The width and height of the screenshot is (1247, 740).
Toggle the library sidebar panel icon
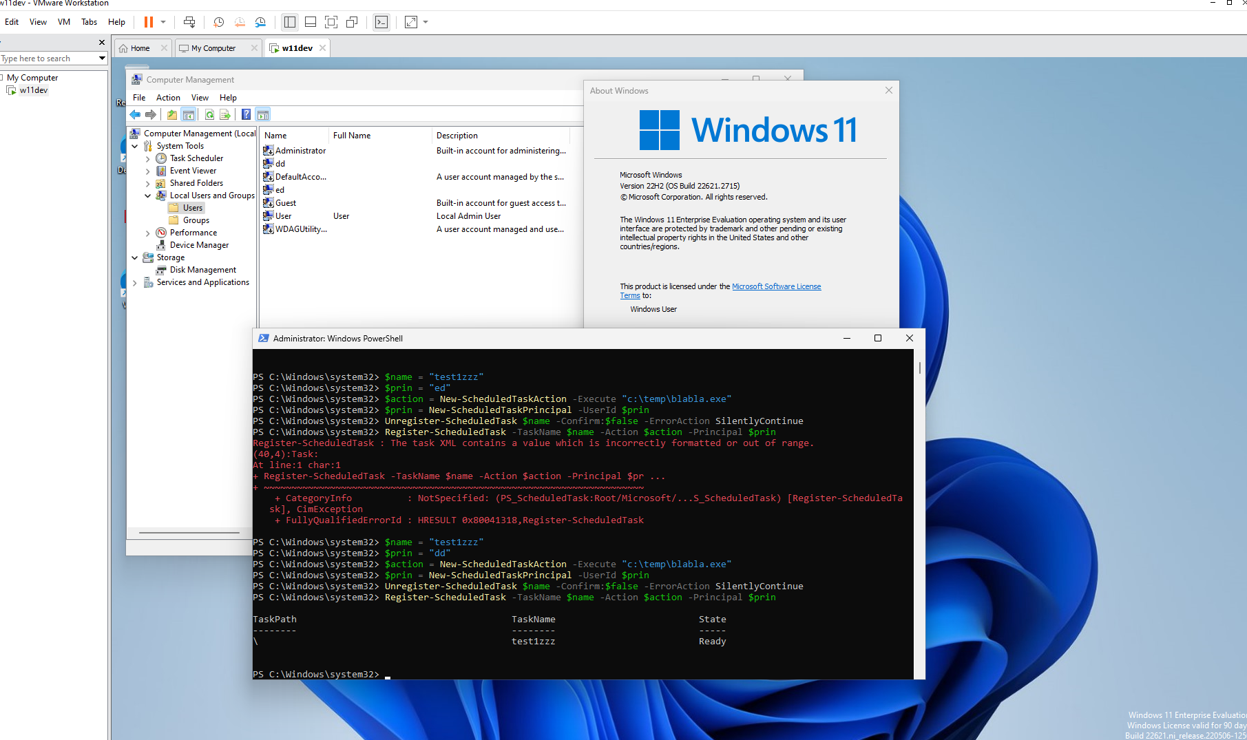(x=290, y=22)
